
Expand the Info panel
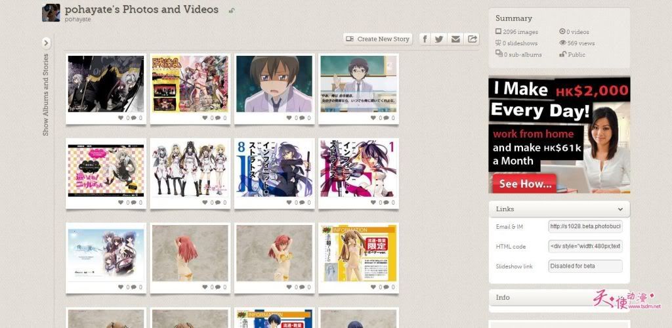pos(559,298)
